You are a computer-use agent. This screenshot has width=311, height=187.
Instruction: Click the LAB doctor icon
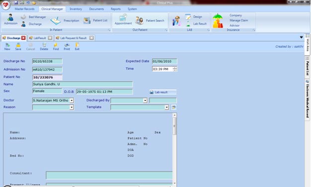pyautogui.click(x=176, y=21)
